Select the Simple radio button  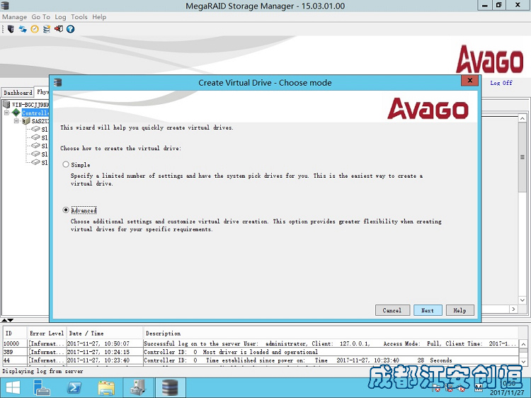66,164
